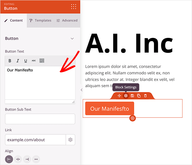This screenshot has height=165, width=192.
Task: Toggle the toolbar keyboard icon
Action: 42,60
